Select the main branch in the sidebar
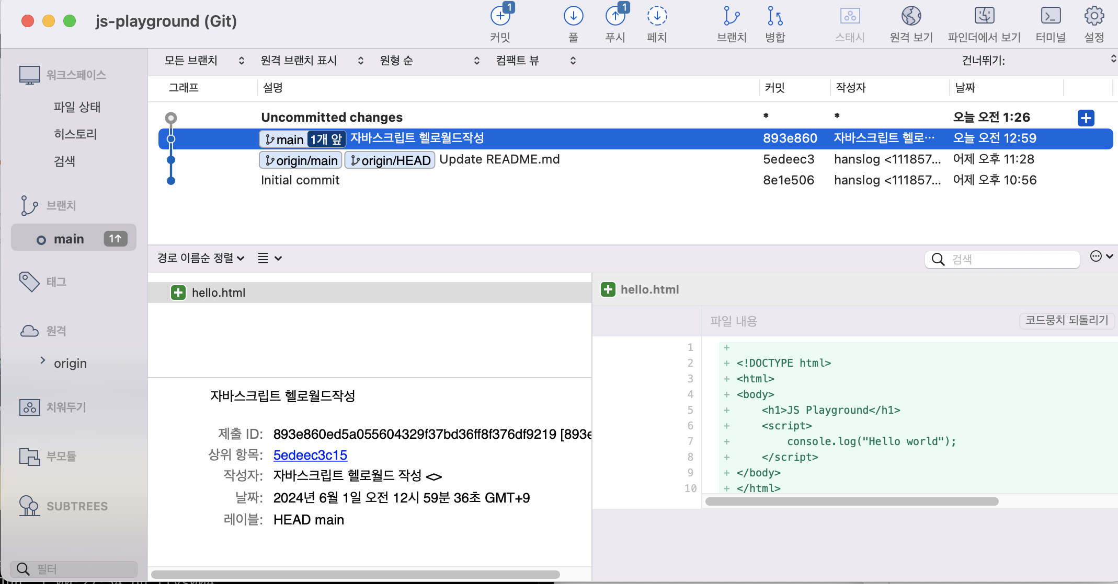 74,238
